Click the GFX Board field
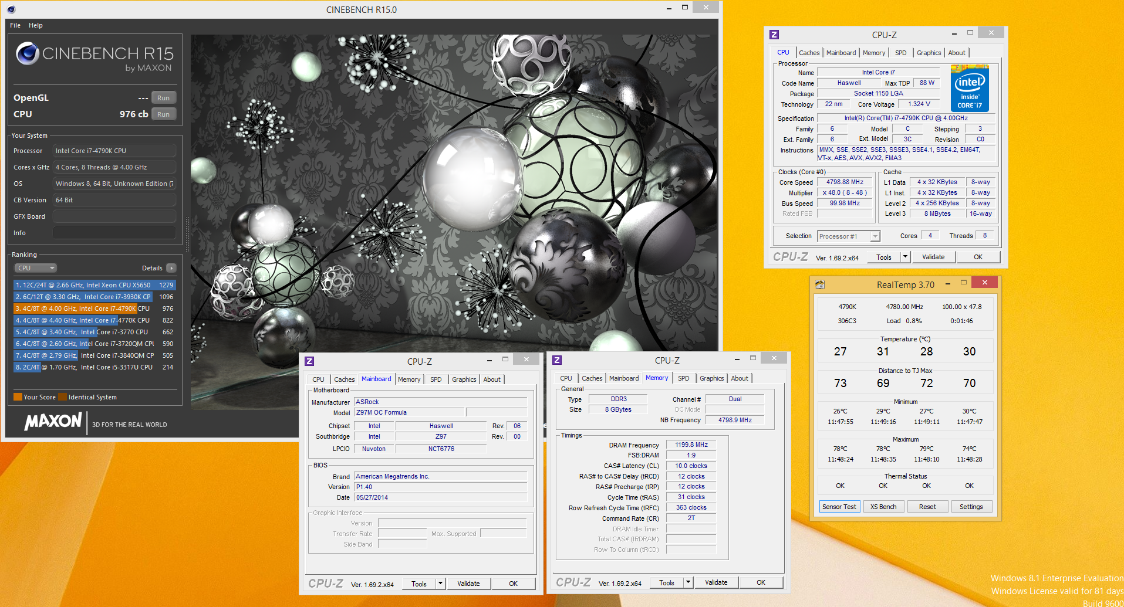 pos(114,216)
